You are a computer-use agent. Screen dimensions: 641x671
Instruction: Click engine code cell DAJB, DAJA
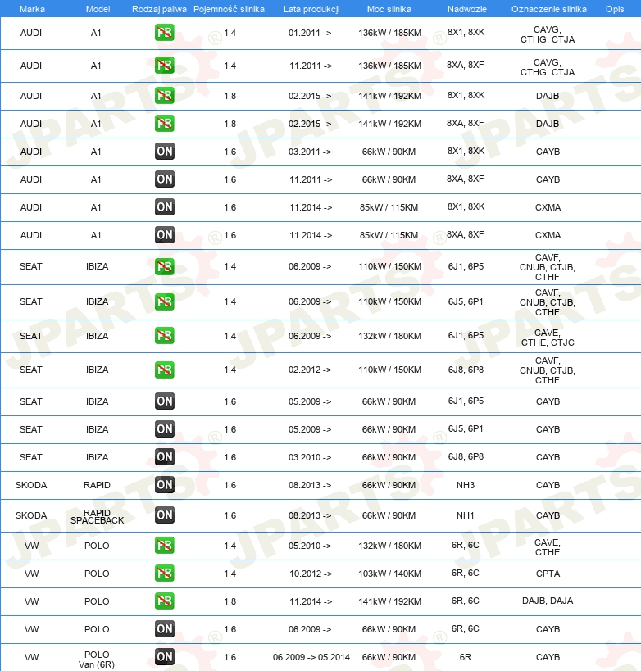[x=548, y=601]
